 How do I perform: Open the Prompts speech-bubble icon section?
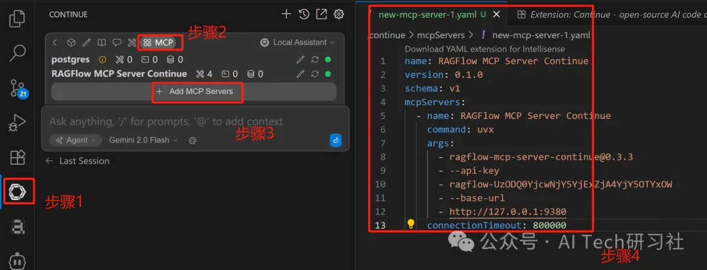point(117,42)
